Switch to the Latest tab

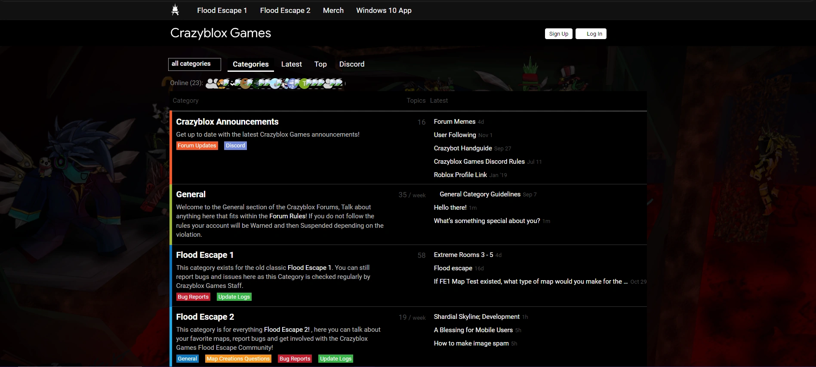click(292, 64)
